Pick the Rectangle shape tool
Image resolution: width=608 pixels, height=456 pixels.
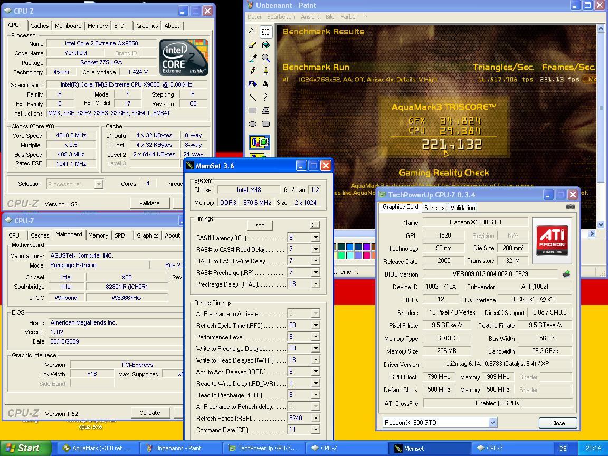pos(253,110)
